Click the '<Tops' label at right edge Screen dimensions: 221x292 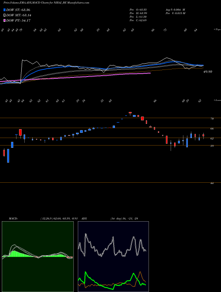217,30
